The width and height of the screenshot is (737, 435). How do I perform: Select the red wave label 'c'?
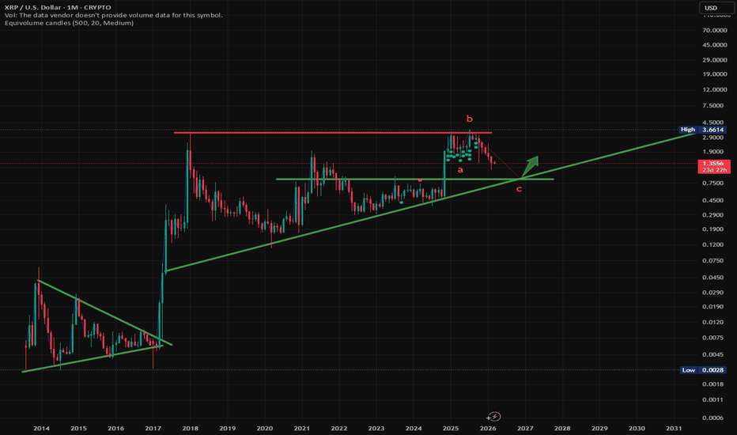tap(519, 189)
